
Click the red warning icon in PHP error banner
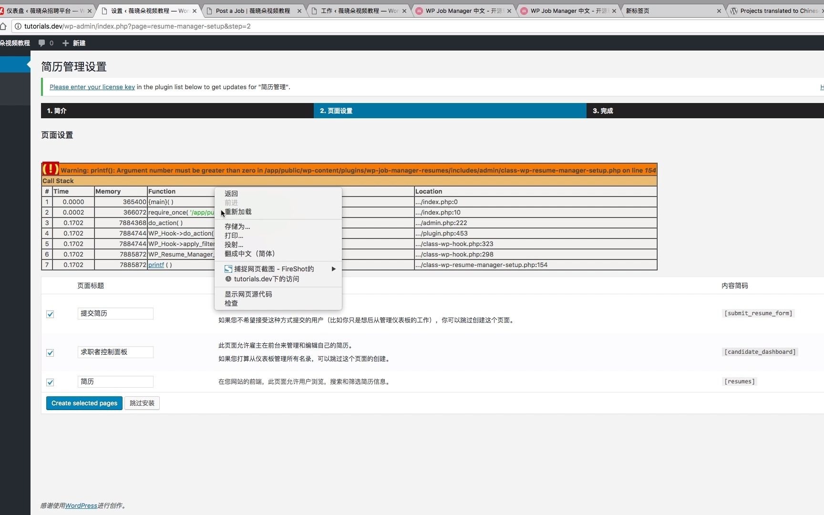[50, 169]
